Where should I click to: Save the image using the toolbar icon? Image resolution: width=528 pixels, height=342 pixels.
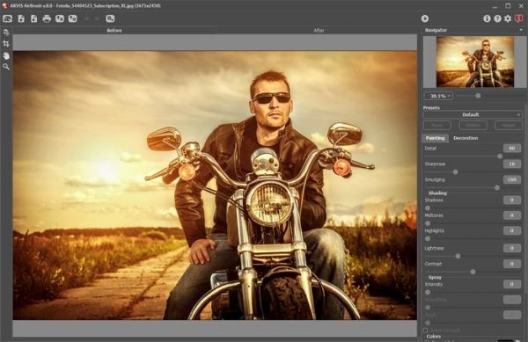33,18
